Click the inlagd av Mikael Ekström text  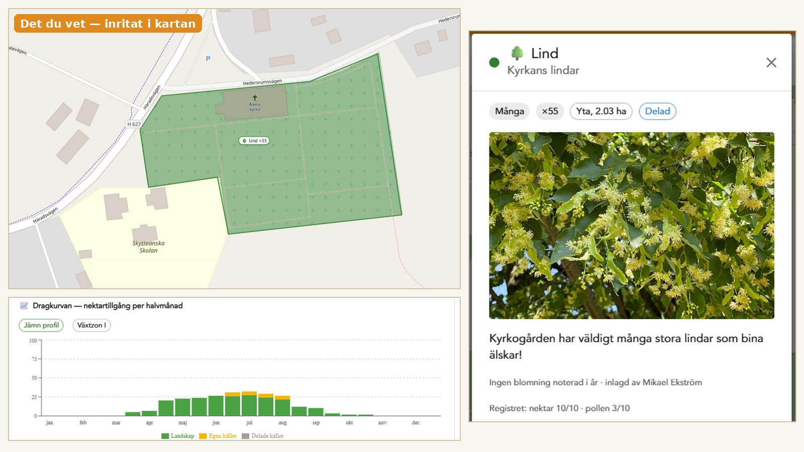pyautogui.click(x=653, y=382)
